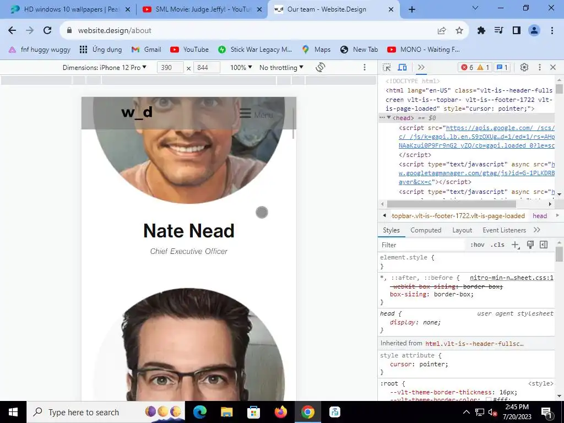Open the Chrome three-dot menu
564x423 pixels.
point(552,31)
